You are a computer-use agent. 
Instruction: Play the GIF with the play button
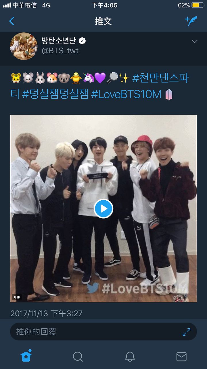tap(103, 208)
